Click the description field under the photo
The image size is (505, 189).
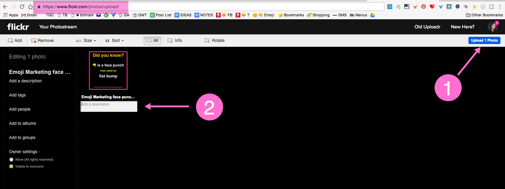[x=109, y=106]
